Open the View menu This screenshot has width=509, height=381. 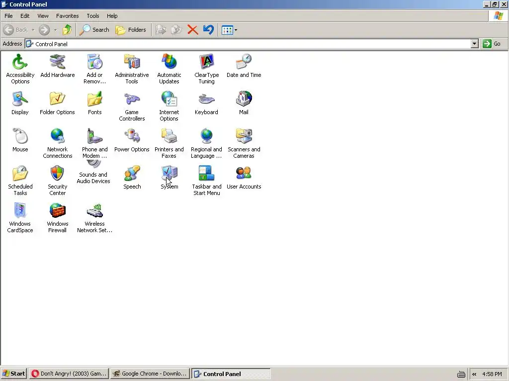pyautogui.click(x=43, y=16)
